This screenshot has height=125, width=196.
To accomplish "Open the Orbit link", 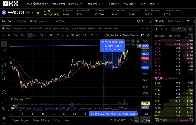I will pyautogui.click(x=143, y=4).
